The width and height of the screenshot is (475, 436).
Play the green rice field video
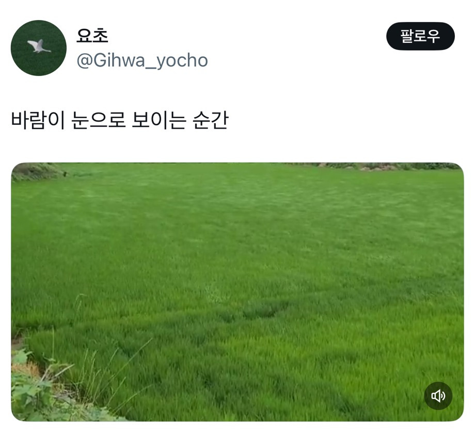237,292
